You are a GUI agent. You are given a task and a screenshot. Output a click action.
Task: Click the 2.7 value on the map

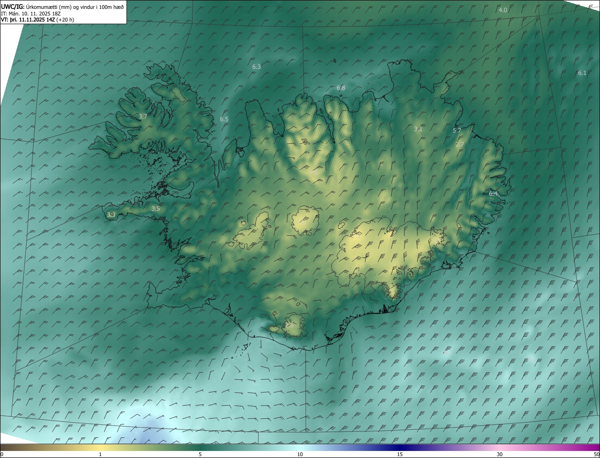click(x=459, y=144)
